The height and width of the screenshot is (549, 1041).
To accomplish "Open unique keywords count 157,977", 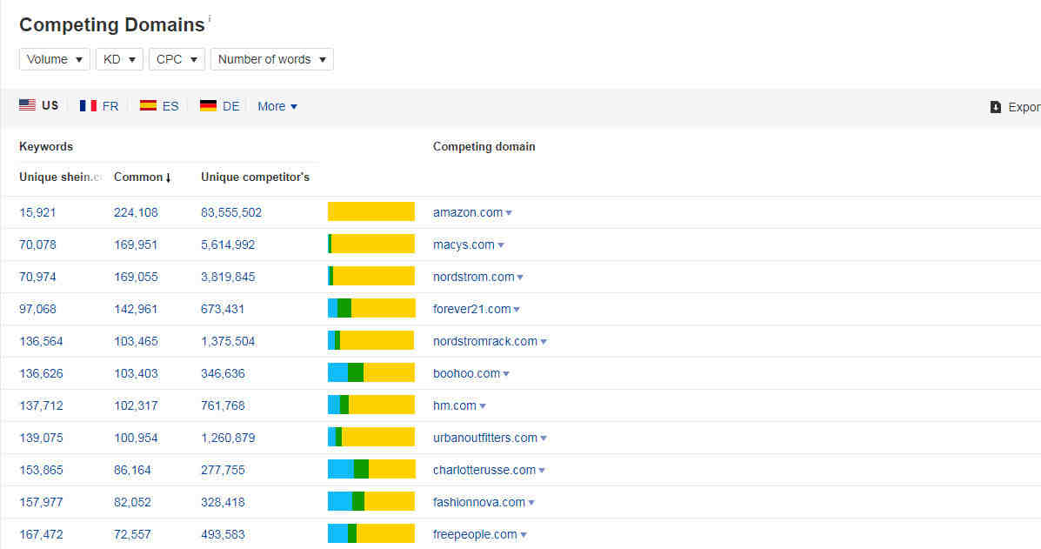I will click(x=41, y=503).
